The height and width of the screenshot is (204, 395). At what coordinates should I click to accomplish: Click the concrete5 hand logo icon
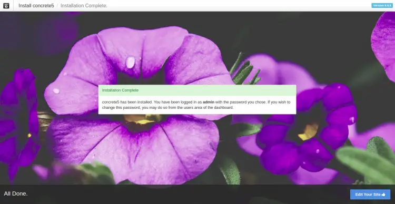coord(6,6)
